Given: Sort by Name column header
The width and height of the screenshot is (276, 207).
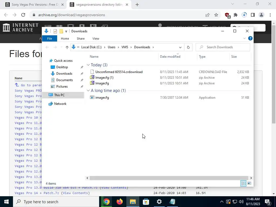Looking at the screenshot, I should (x=94, y=57).
